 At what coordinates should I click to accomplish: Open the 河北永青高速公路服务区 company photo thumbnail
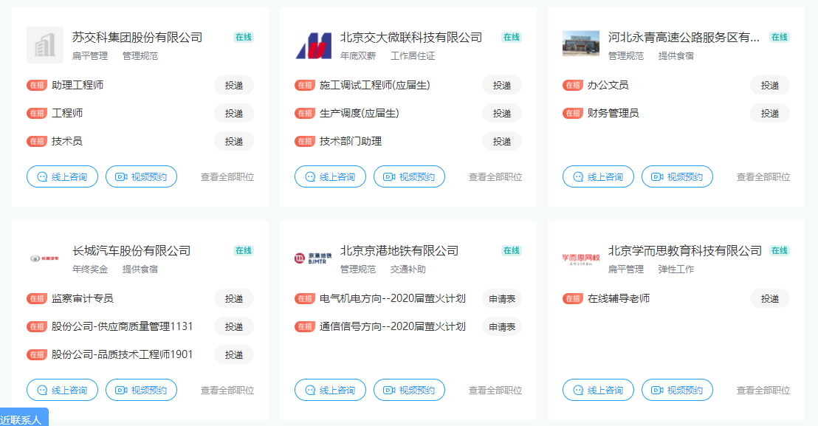tap(581, 44)
